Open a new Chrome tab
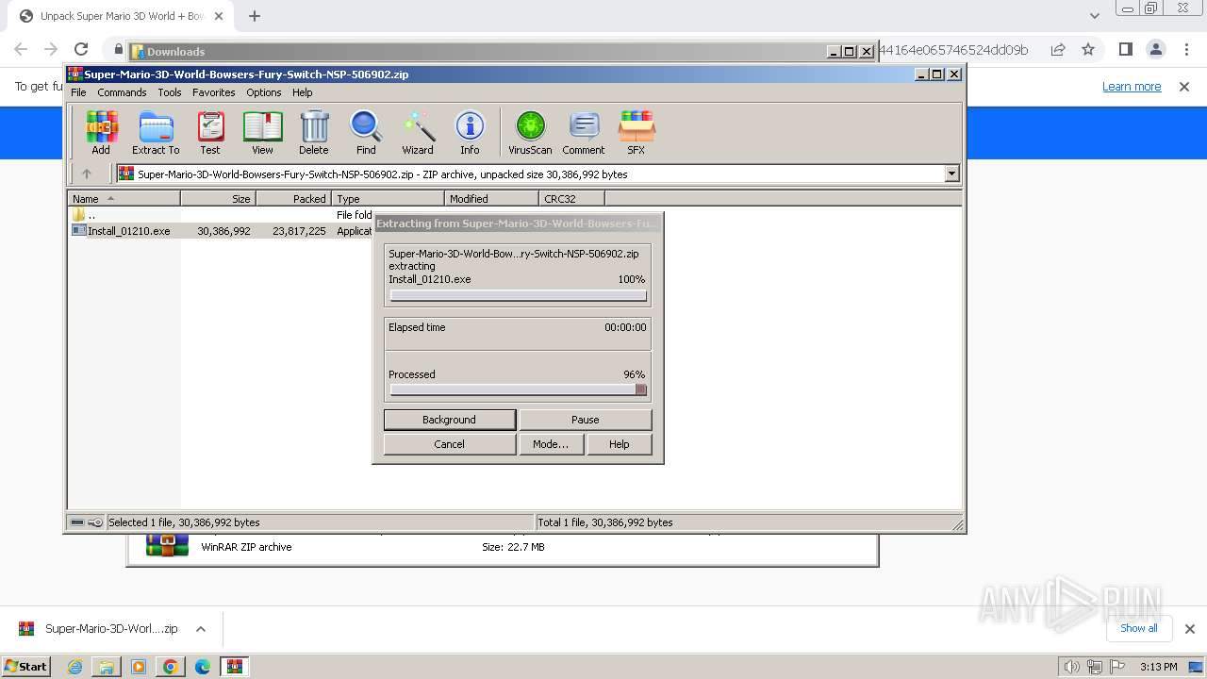Viewport: 1207px width, 679px height. pos(255,16)
